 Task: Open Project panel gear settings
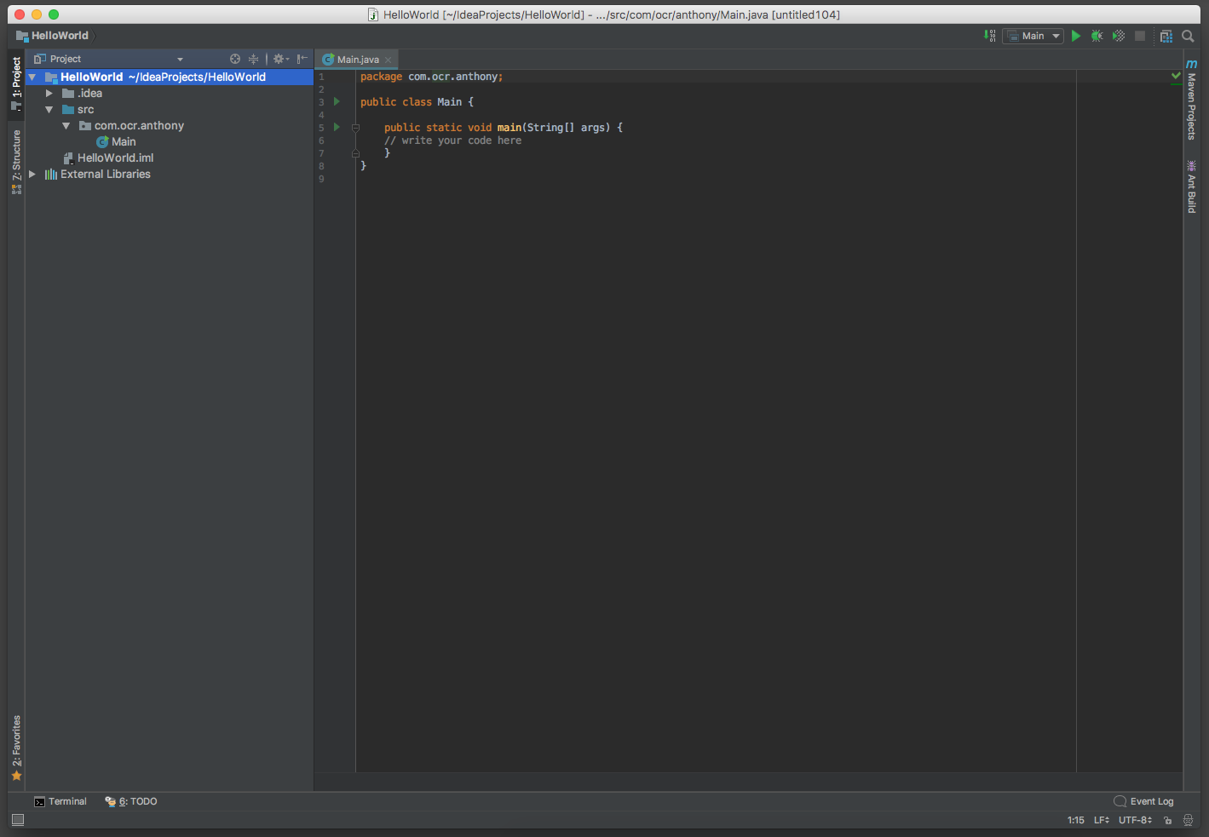coord(280,59)
